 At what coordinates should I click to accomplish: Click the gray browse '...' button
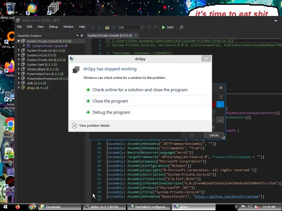coord(220,120)
